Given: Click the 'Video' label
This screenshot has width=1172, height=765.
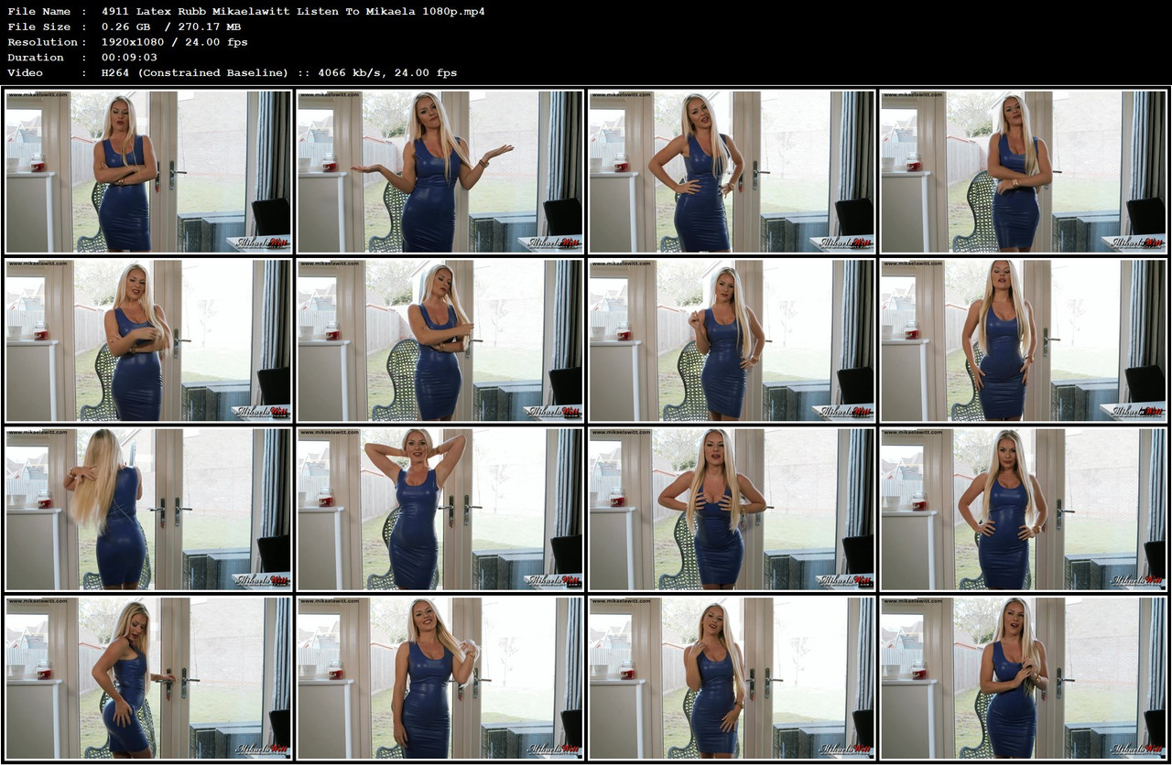Looking at the screenshot, I should pos(26,73).
